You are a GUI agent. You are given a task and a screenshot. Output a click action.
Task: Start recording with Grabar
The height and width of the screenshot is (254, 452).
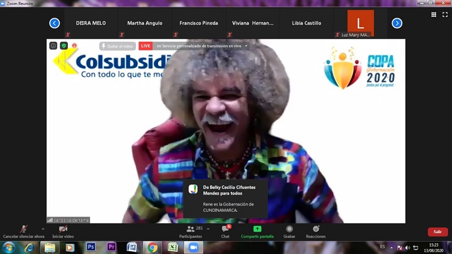click(x=289, y=232)
